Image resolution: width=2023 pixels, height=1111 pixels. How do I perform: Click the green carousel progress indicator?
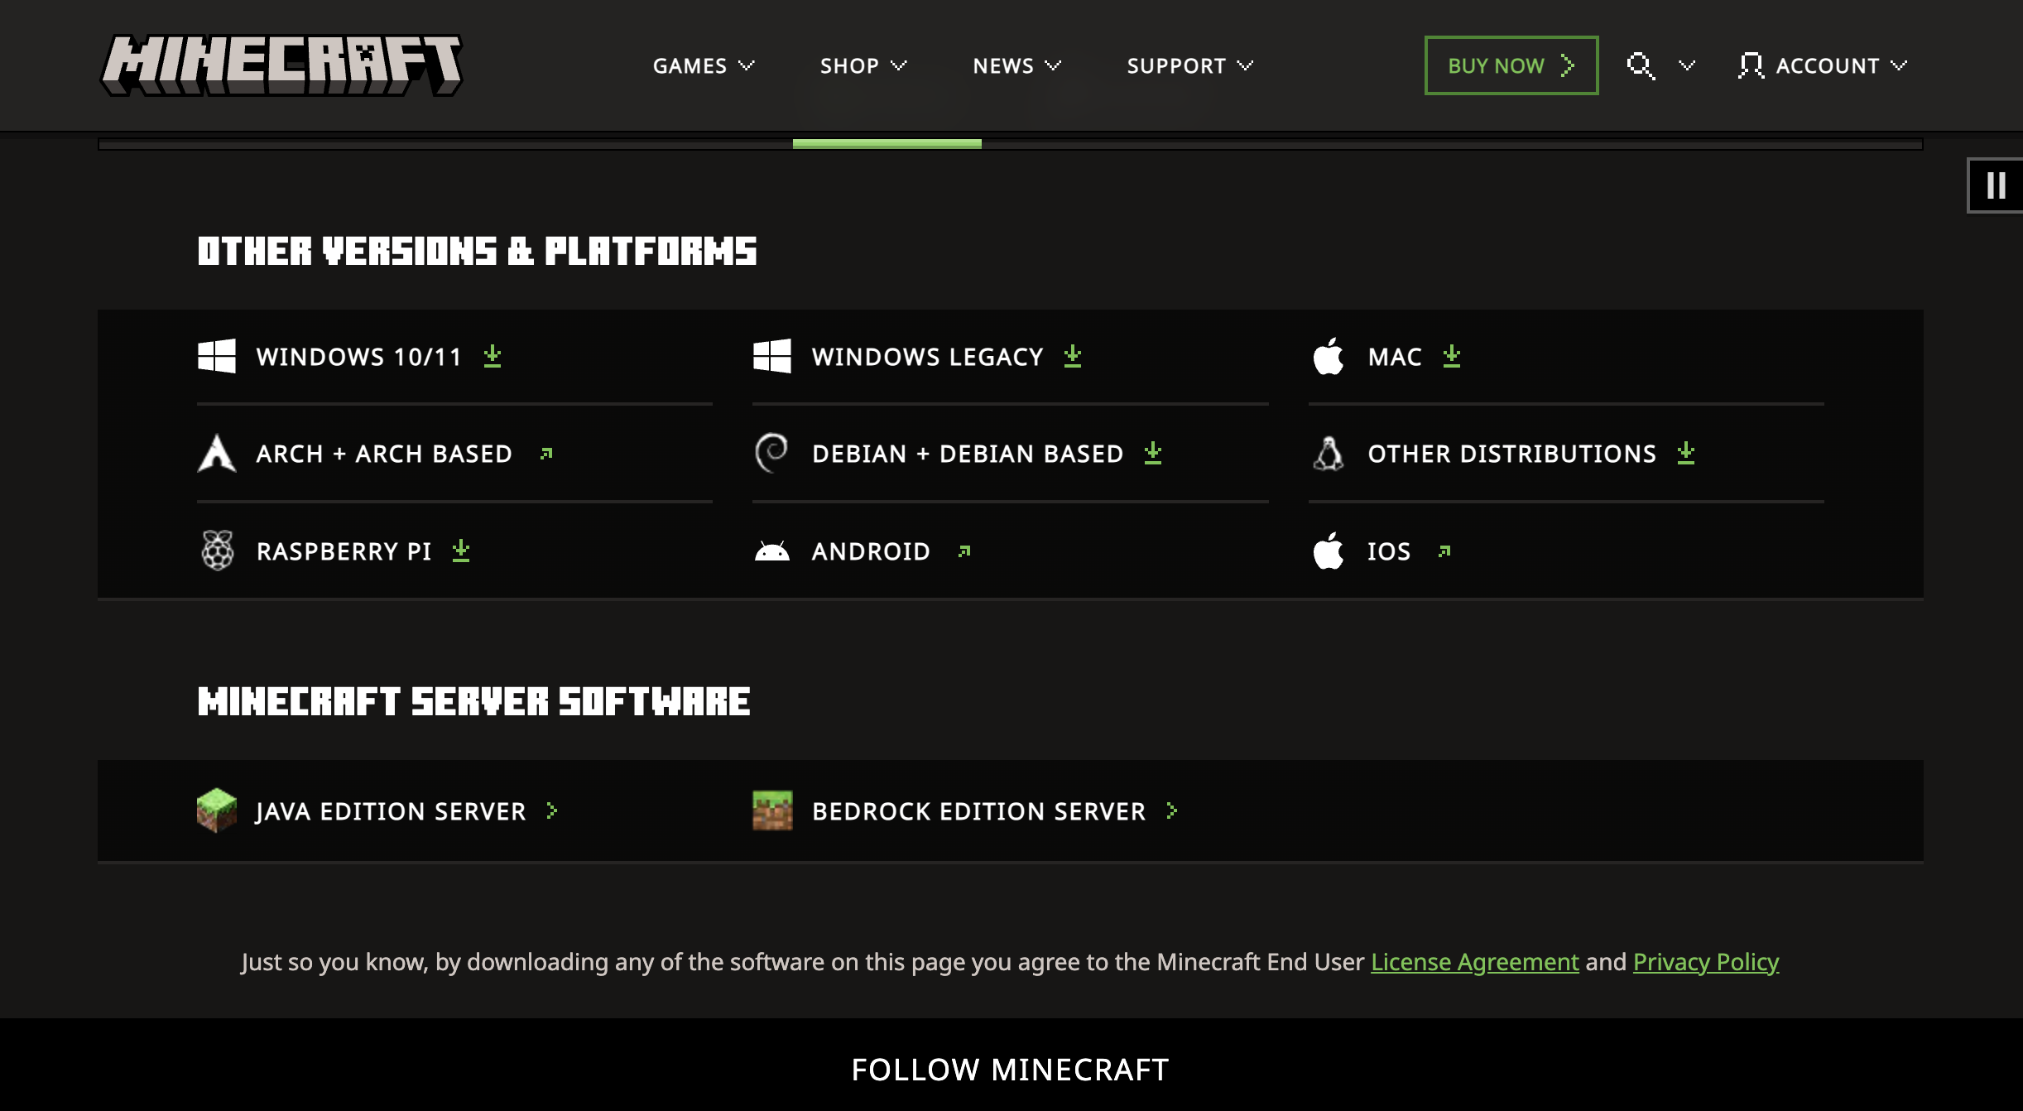pos(887,144)
